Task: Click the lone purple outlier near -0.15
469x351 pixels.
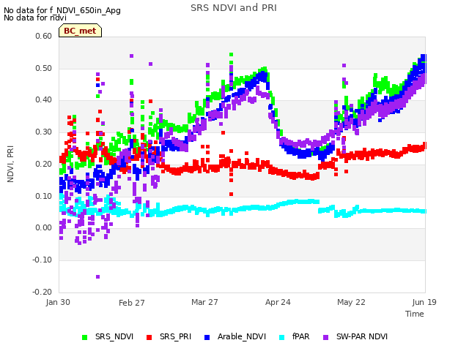Action: pos(97,276)
